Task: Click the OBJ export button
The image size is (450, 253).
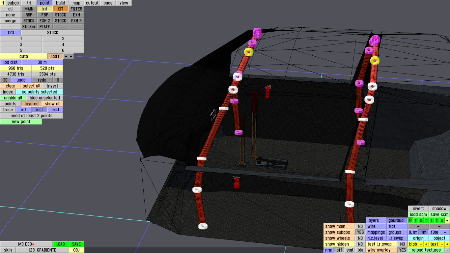Action: coord(76,250)
